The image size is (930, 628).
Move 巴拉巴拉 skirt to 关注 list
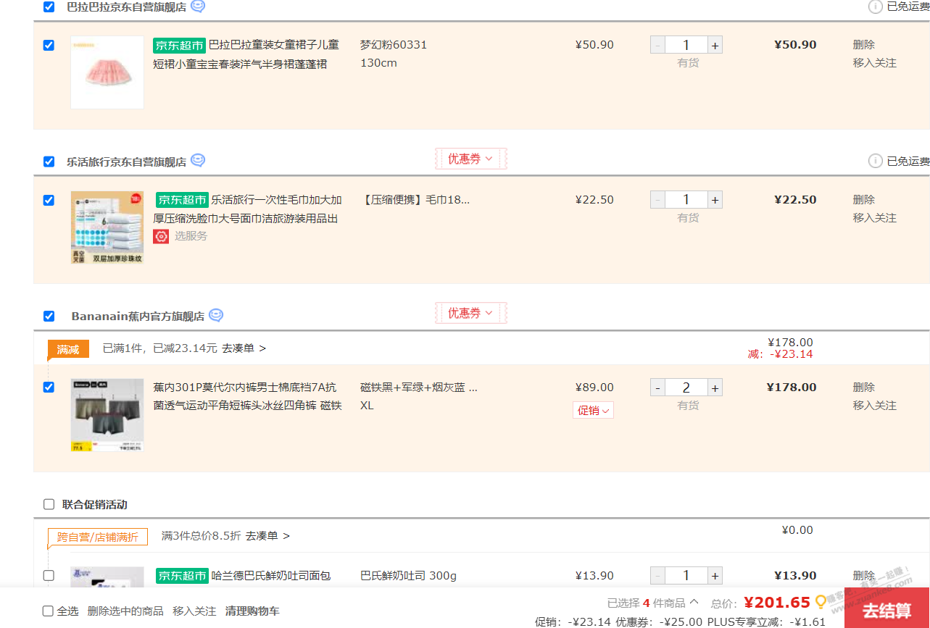click(x=875, y=63)
